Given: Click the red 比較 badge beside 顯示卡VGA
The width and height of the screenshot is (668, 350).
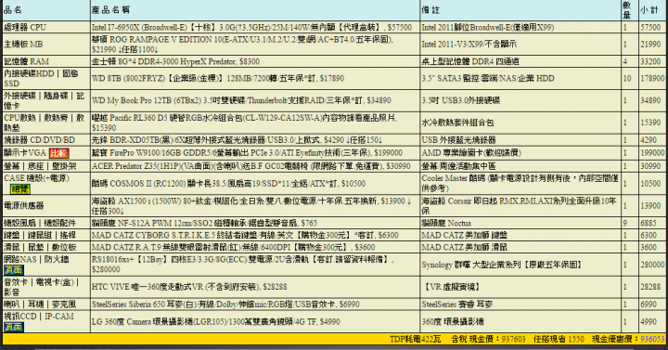Looking at the screenshot, I should [x=58, y=153].
